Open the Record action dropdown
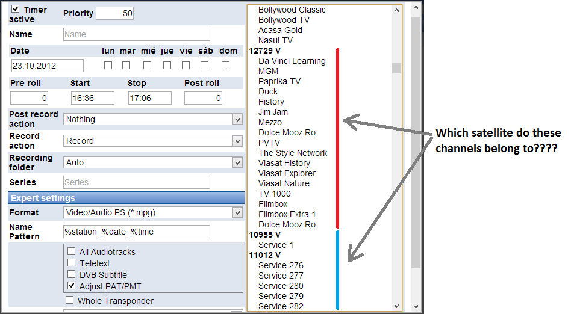Screen dimensions: 571x314 pos(153,141)
